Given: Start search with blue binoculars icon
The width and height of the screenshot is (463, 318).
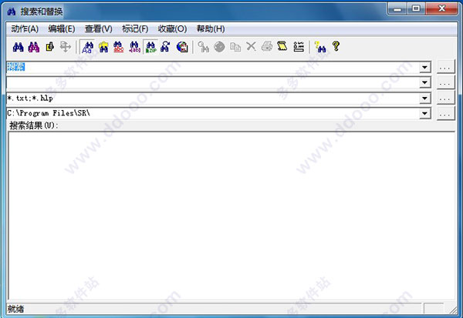Looking at the screenshot, I should (x=19, y=47).
